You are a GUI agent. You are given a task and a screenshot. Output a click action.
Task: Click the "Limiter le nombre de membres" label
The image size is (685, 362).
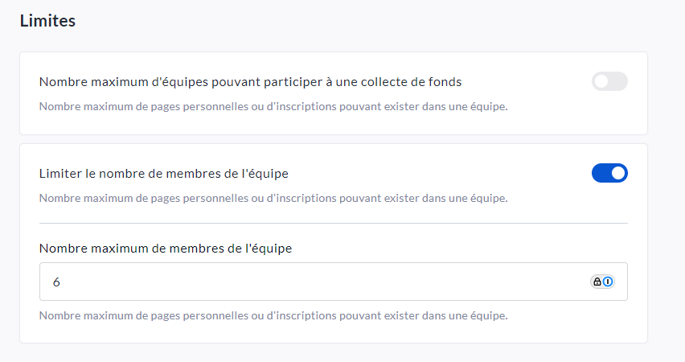[164, 173]
